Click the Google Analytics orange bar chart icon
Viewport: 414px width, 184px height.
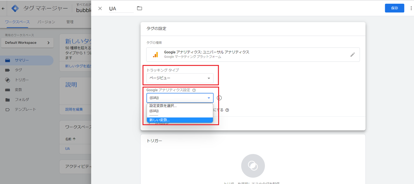click(x=155, y=54)
